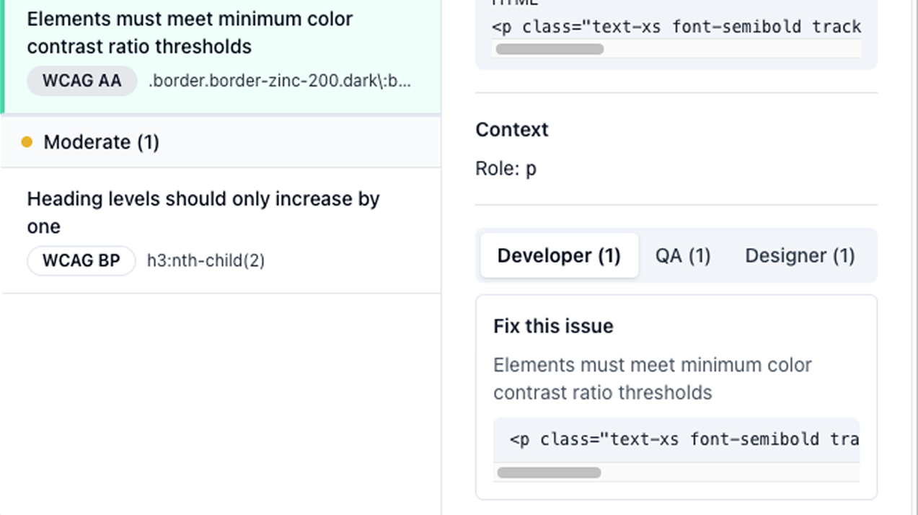Click the Context heading
Screen dimensions: 918x515
(512, 130)
